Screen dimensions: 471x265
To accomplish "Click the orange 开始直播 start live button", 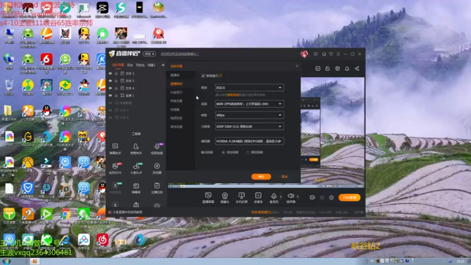I will (x=349, y=197).
